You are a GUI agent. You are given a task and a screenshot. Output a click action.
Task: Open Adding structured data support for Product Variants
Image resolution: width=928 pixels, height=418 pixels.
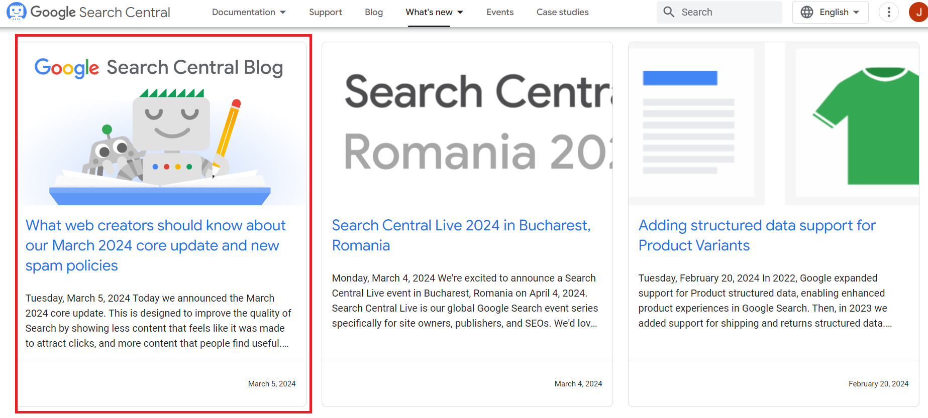(757, 235)
